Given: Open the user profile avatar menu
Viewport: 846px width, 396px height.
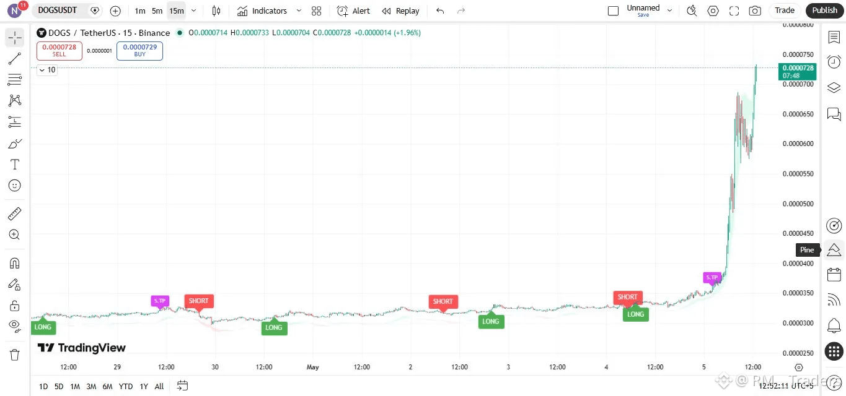Looking at the screenshot, I should 15,11.
